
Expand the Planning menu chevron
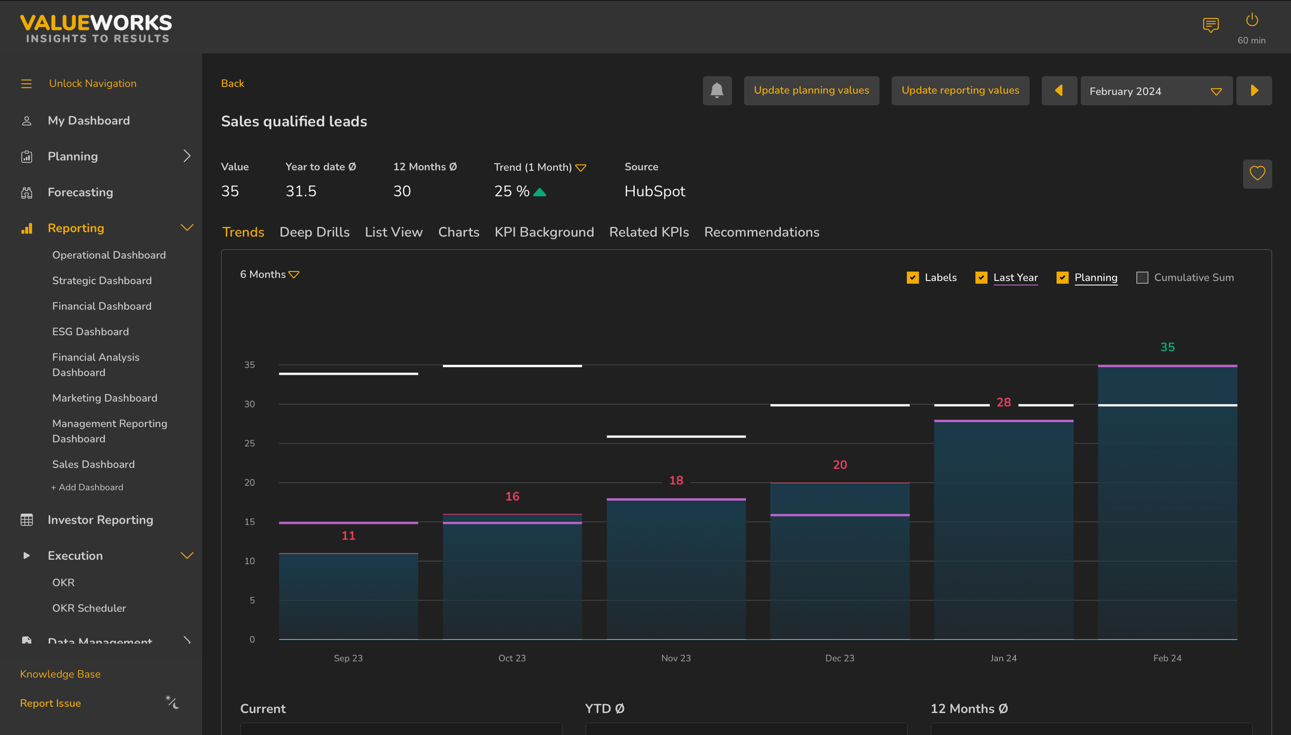coord(187,156)
